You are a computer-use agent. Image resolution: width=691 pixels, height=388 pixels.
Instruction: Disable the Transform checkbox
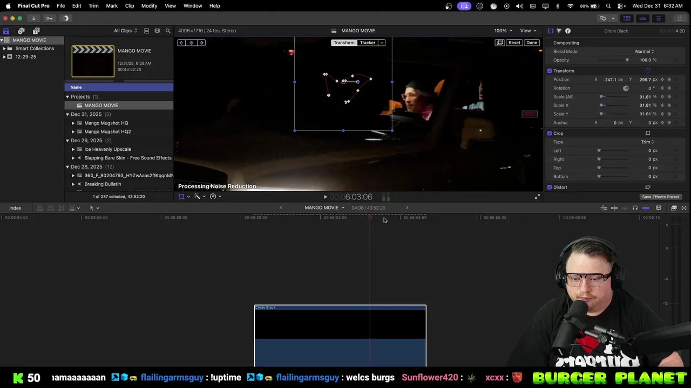click(550, 71)
